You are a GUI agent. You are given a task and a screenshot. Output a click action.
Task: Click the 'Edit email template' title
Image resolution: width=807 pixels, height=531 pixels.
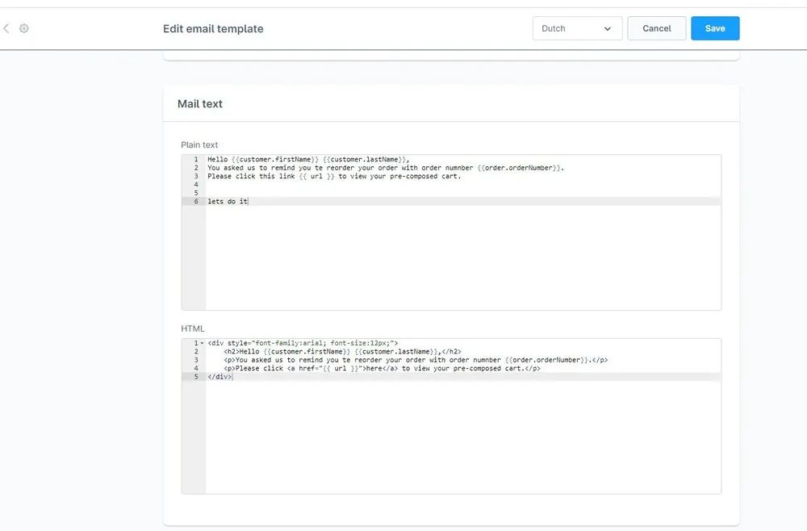pos(213,29)
